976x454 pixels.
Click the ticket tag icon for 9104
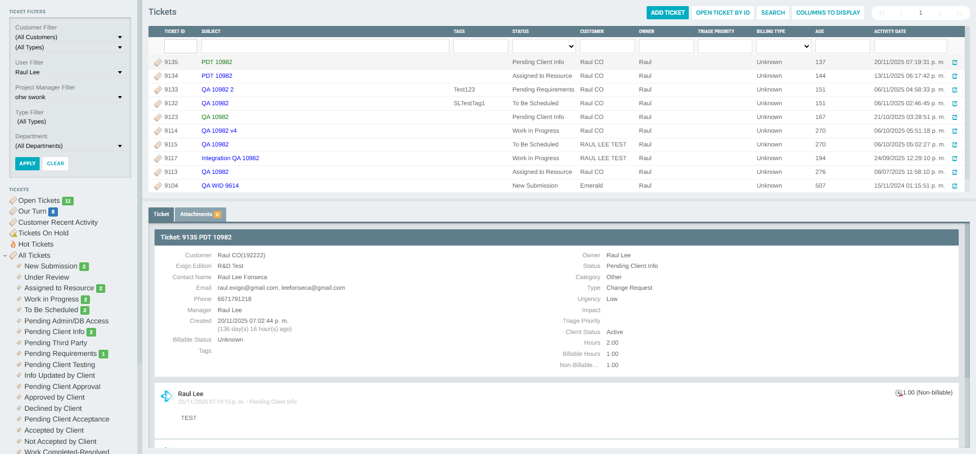158,186
